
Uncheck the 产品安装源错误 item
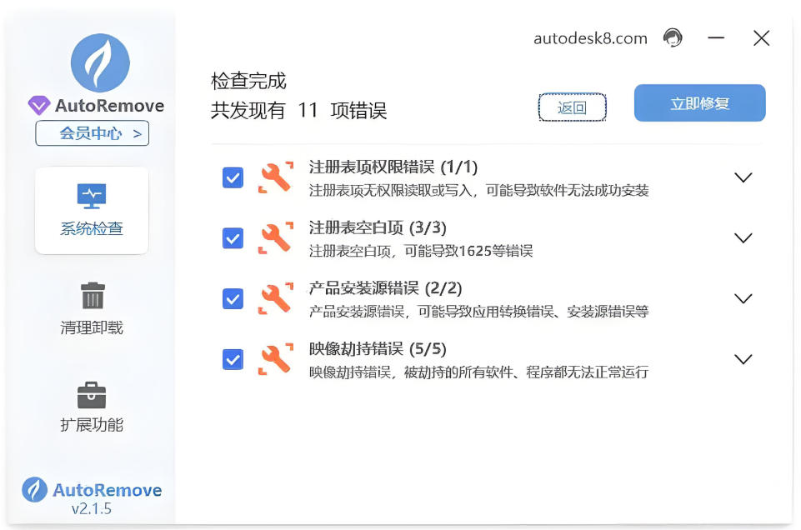pos(233,299)
